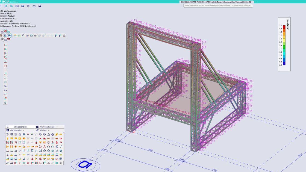Click the Eingabebereich panel title

coord(20,127)
